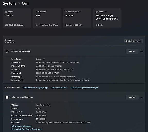Click the info icon beside Enhedsspecifikationer

coord(7,51)
